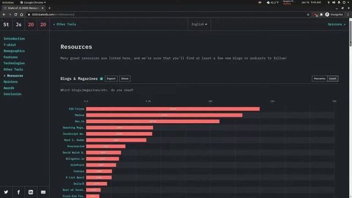Open the Chrome extensions puzzle icon
The image size is (352, 198).
[321, 14]
